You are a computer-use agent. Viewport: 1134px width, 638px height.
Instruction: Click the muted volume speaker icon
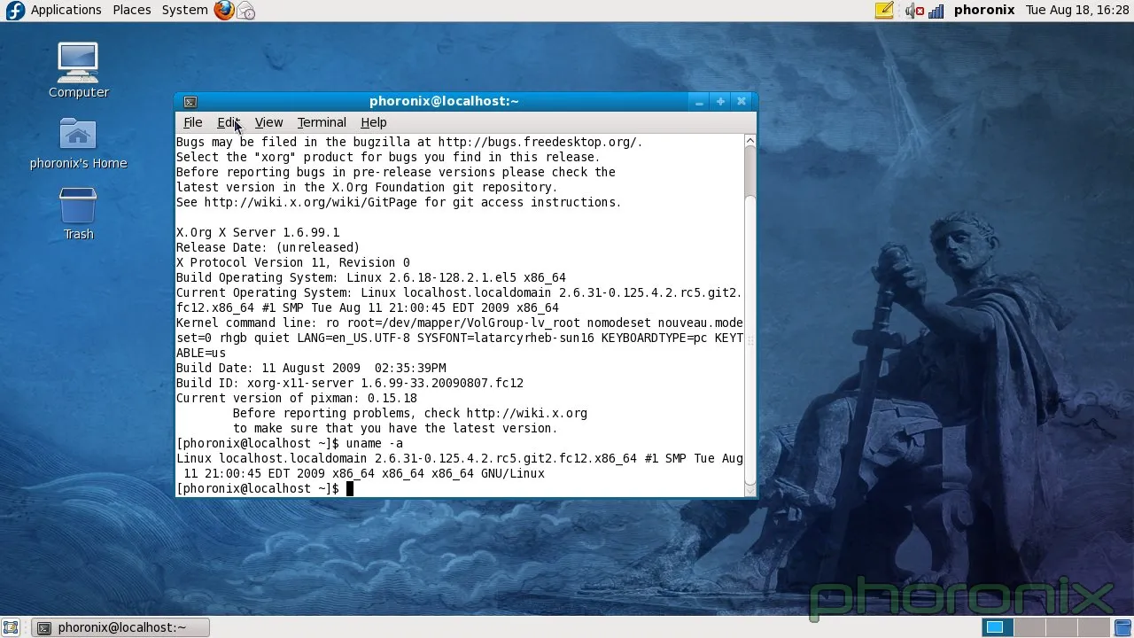pos(913,11)
